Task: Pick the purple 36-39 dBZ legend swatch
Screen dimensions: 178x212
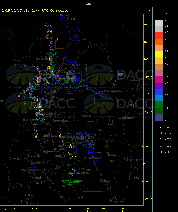Action: (159, 86)
